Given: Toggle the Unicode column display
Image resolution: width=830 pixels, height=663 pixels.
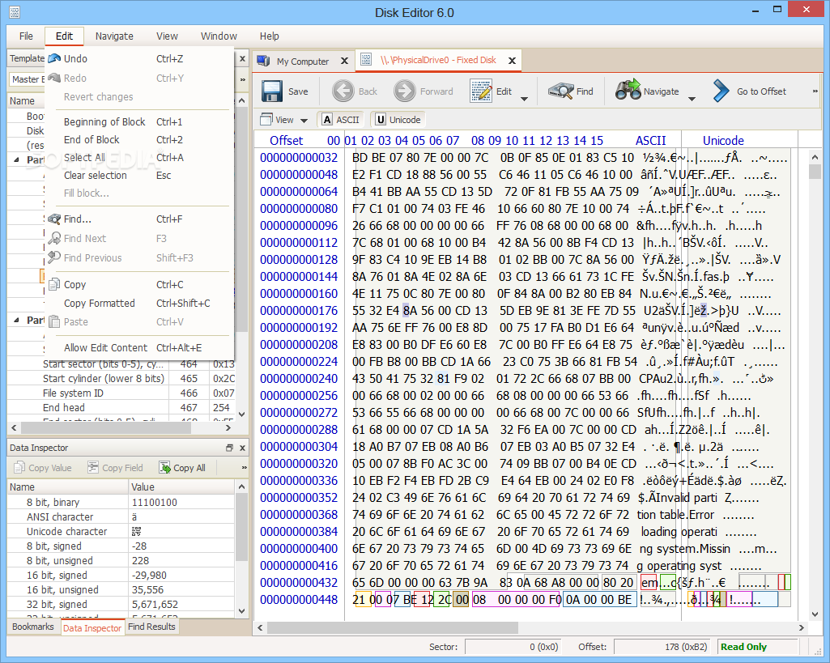Looking at the screenshot, I should point(398,120).
